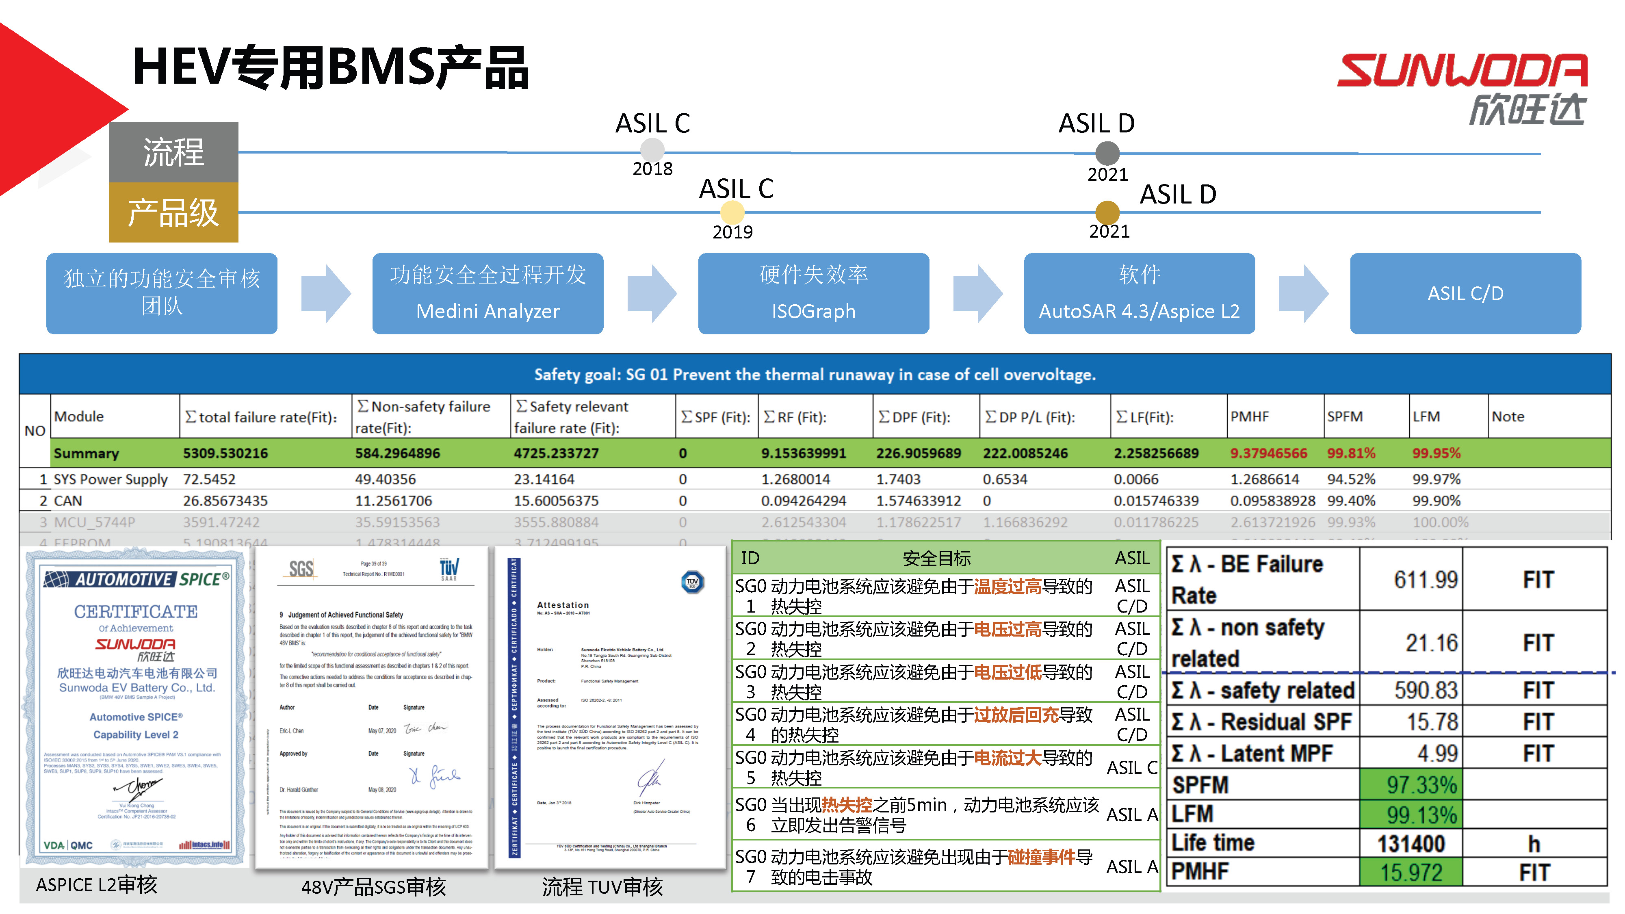1625x914 pixels.
Task: Click the HEV专用BMS产品 slide title
Action: [x=331, y=67]
